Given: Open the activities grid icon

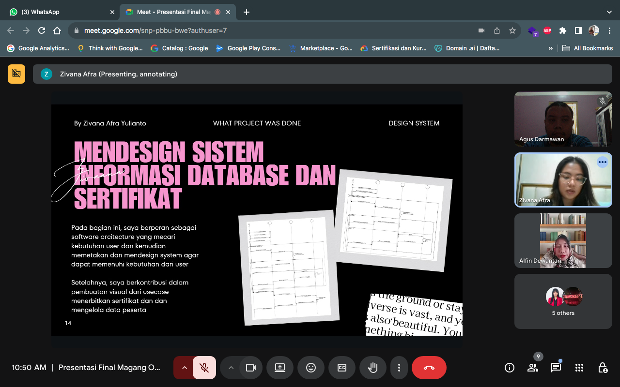Looking at the screenshot, I should [x=579, y=368].
